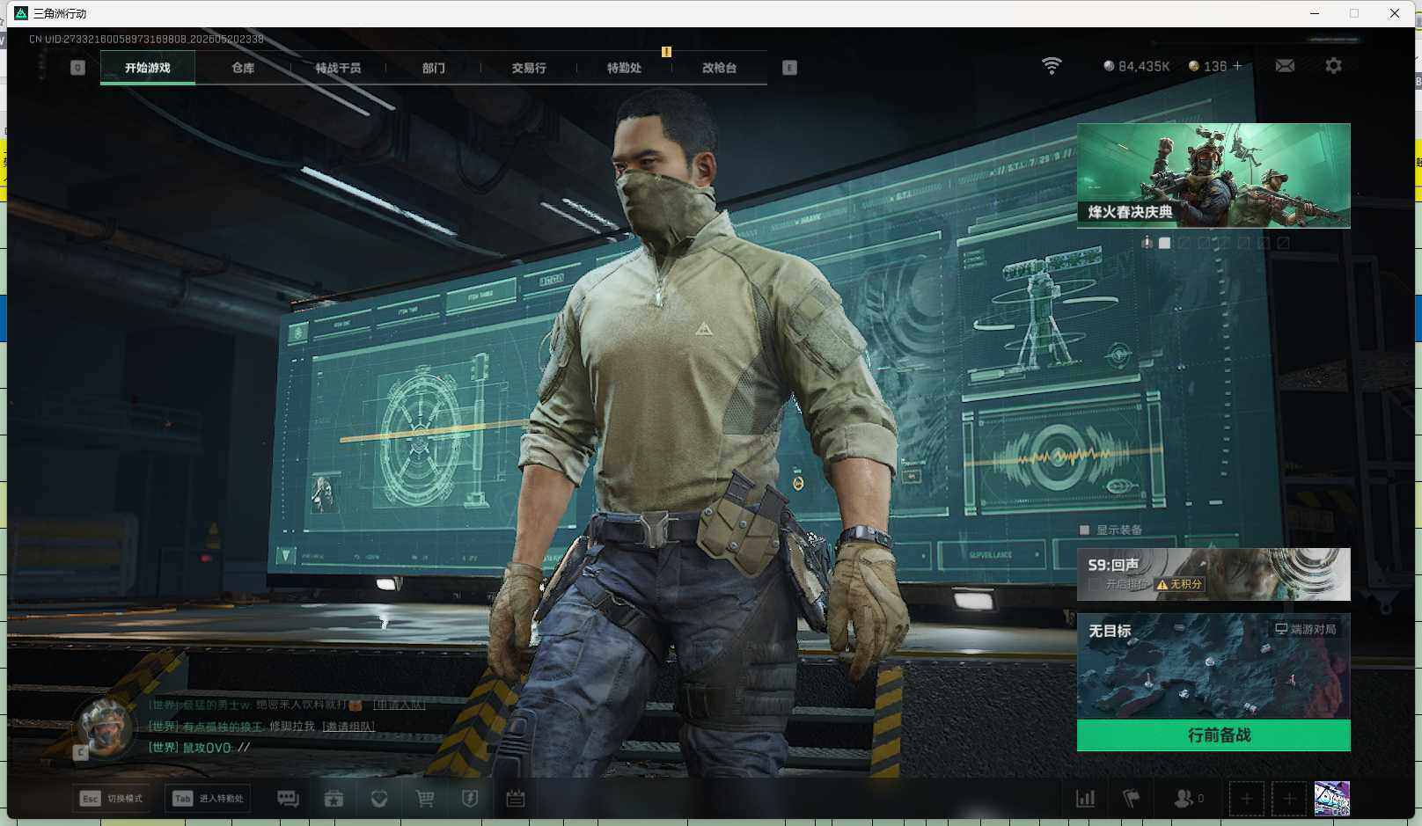1422x826 pixels.
Task: Select the white square banner page indicator
Action: pyautogui.click(x=1165, y=243)
